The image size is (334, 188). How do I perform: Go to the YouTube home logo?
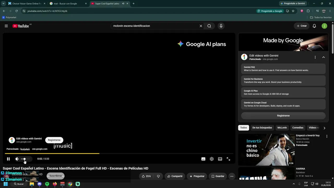[21, 26]
